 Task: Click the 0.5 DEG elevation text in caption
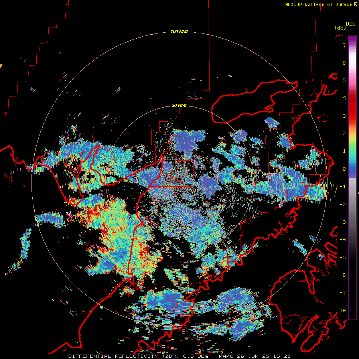[196, 356]
